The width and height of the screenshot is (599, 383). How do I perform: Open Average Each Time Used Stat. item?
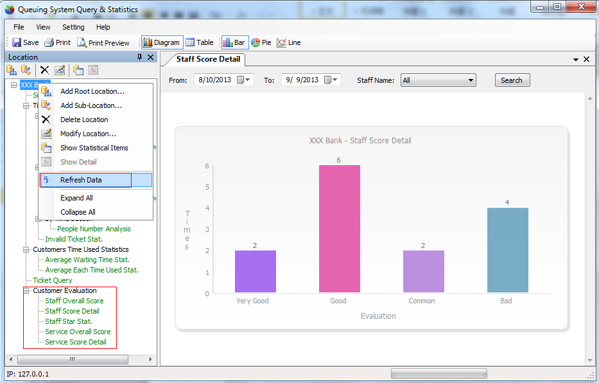[x=92, y=270]
